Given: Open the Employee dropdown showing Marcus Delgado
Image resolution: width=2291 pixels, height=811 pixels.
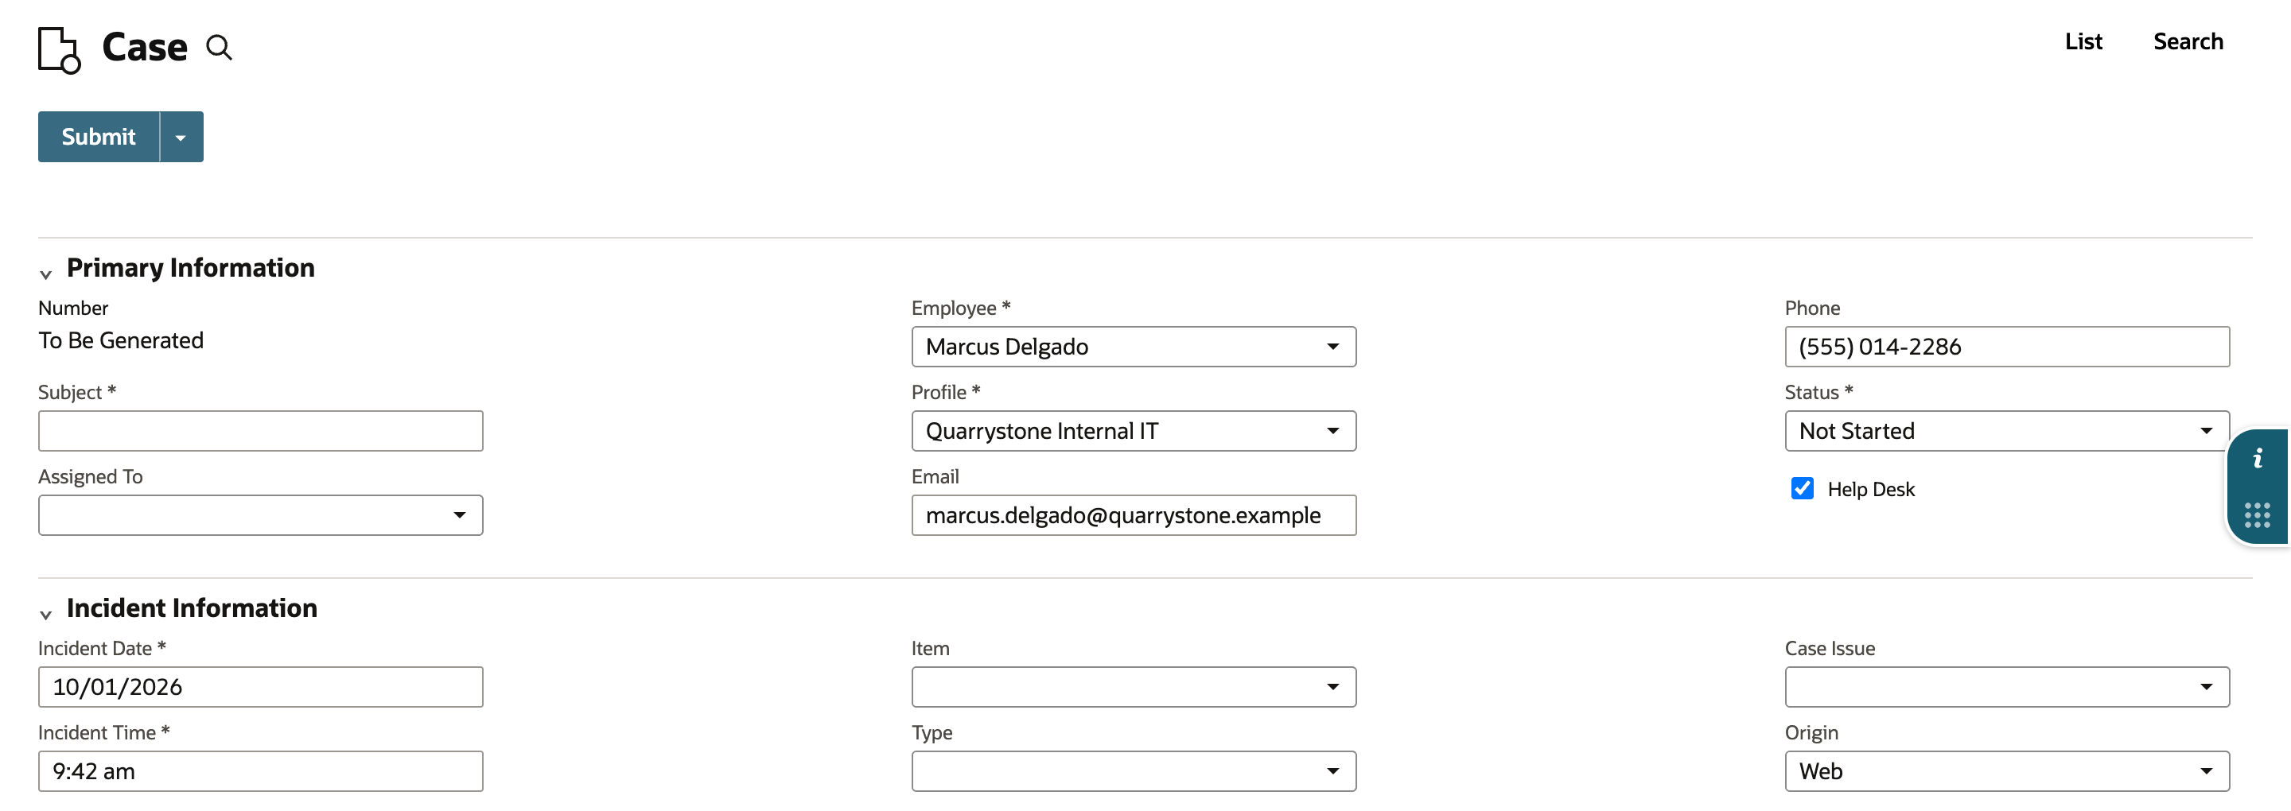Looking at the screenshot, I should pos(1133,347).
